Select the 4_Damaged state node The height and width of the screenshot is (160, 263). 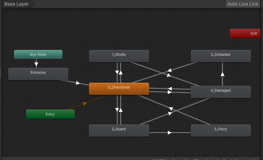[x=220, y=91]
